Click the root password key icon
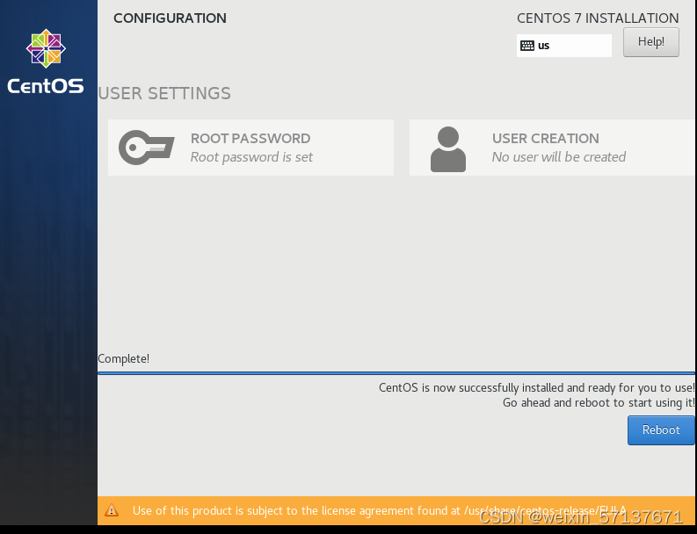The image size is (697, 534). click(x=146, y=148)
